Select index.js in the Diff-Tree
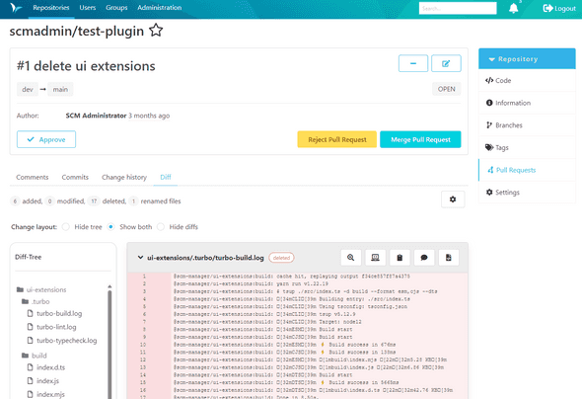This screenshot has height=399, width=582. (x=43, y=381)
